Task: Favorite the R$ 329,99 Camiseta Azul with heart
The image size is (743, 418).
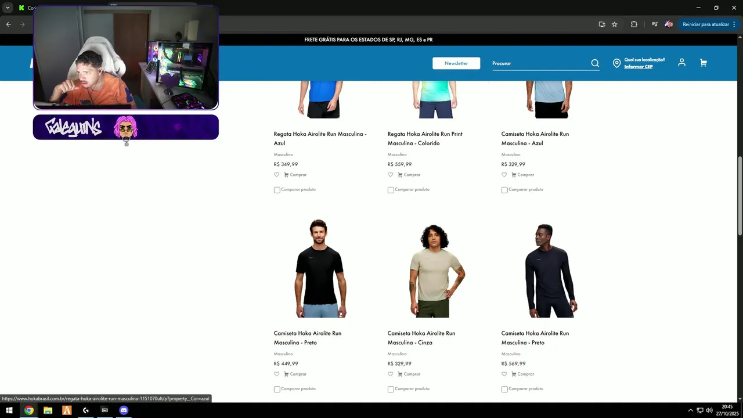Action: click(504, 175)
